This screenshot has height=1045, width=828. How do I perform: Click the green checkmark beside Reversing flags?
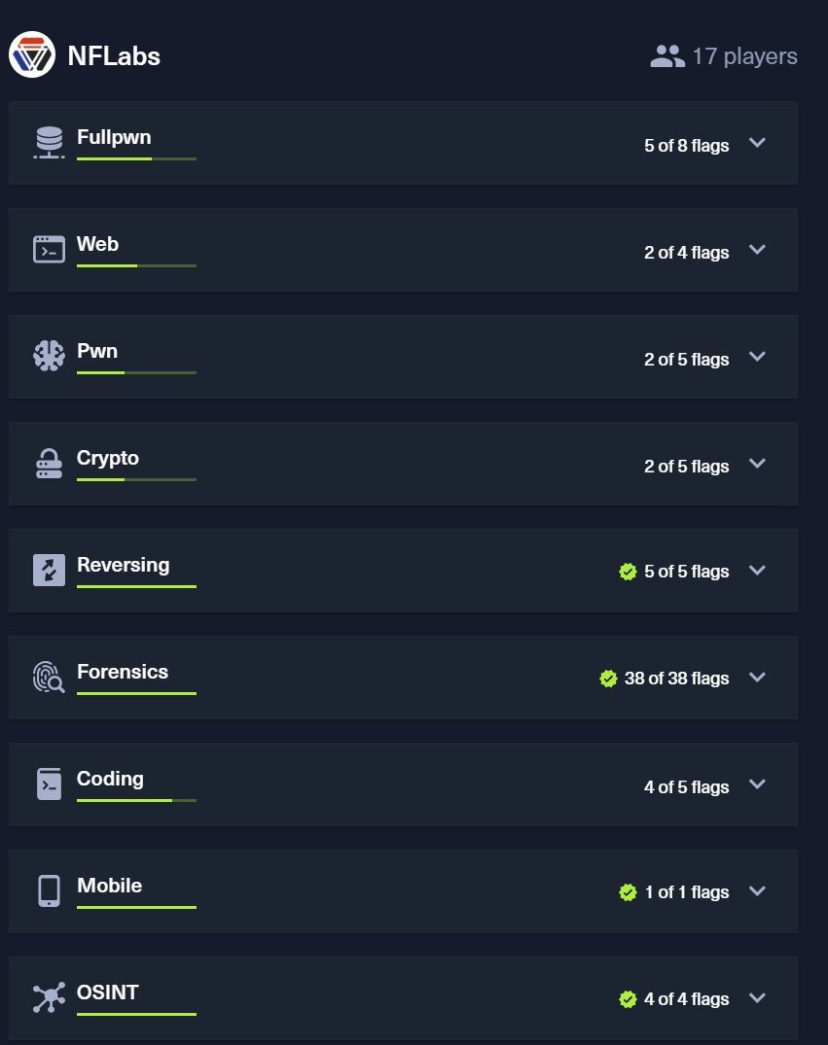[x=628, y=572]
